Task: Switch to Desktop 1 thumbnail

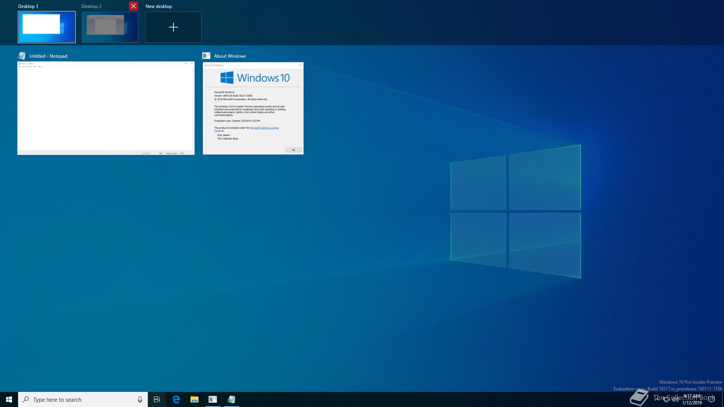Action: pos(47,27)
